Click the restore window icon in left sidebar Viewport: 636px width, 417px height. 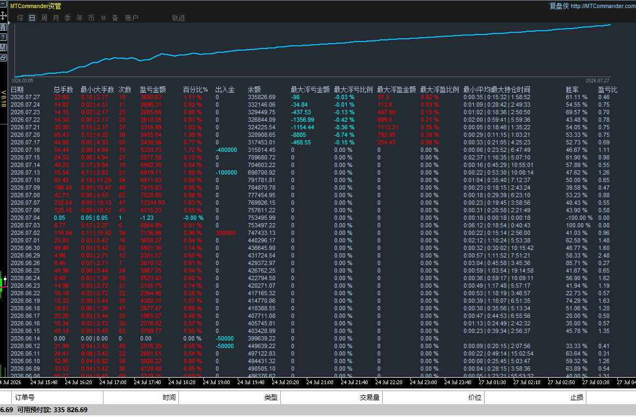pyautogui.click(x=3, y=58)
